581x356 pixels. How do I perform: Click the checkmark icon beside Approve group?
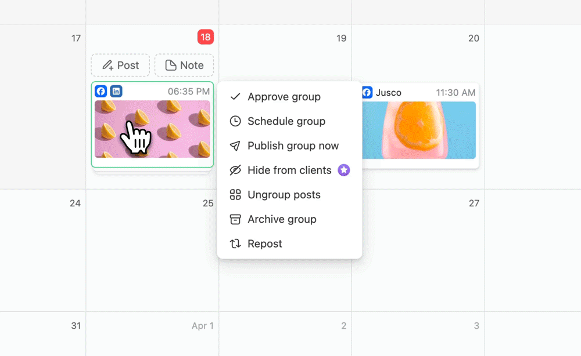[235, 97]
